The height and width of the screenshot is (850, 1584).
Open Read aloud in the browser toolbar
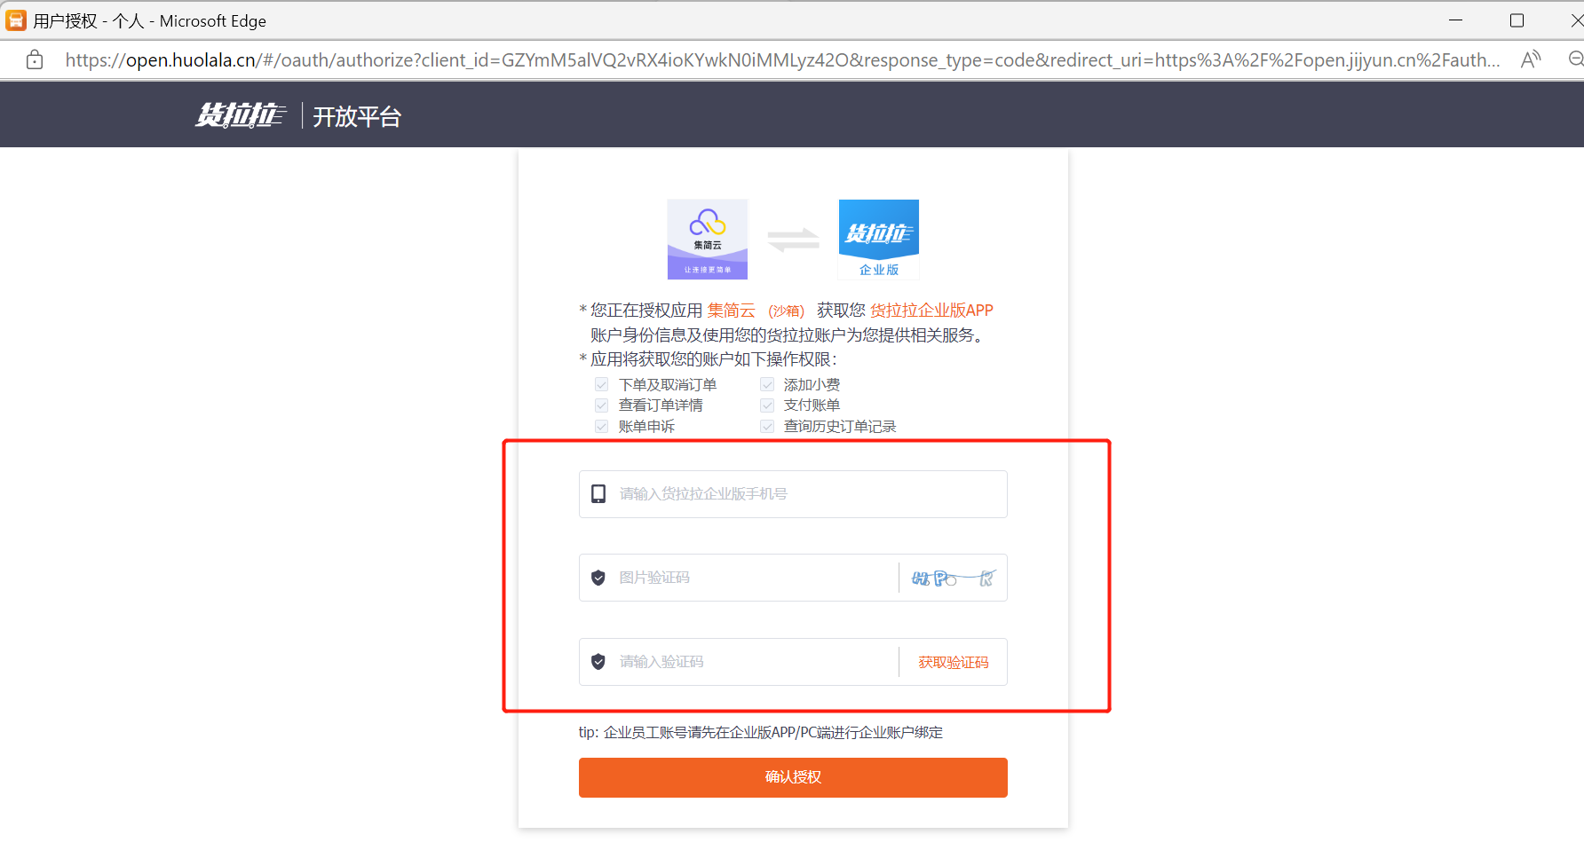pyautogui.click(x=1531, y=59)
